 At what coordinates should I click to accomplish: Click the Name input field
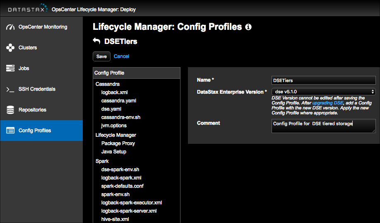(x=324, y=80)
